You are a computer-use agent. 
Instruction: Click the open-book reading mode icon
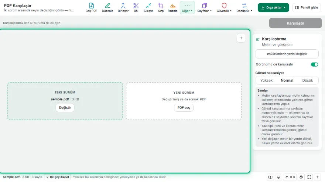(270, 177)
